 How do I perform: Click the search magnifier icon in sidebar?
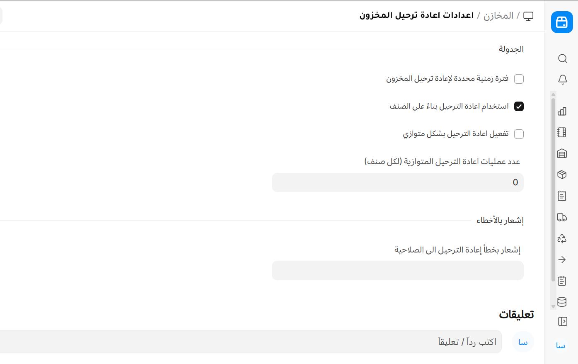562,58
